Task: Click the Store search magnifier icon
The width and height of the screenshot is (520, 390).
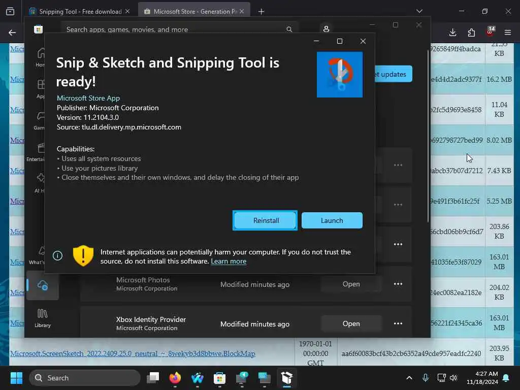Action: click(289, 29)
